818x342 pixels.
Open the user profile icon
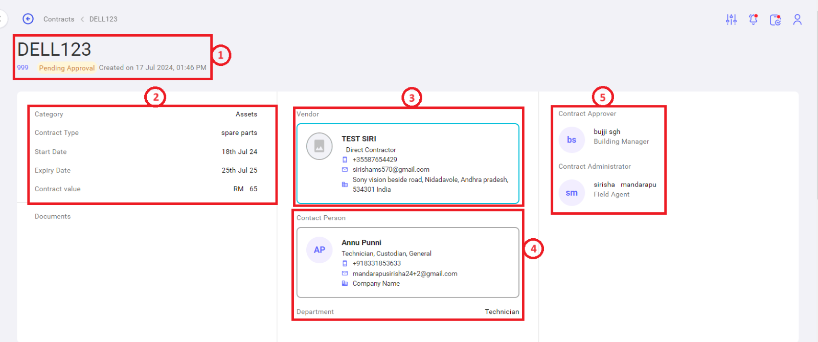[798, 19]
